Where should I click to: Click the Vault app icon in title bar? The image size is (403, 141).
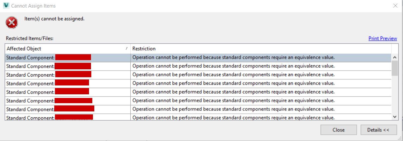(6, 6)
